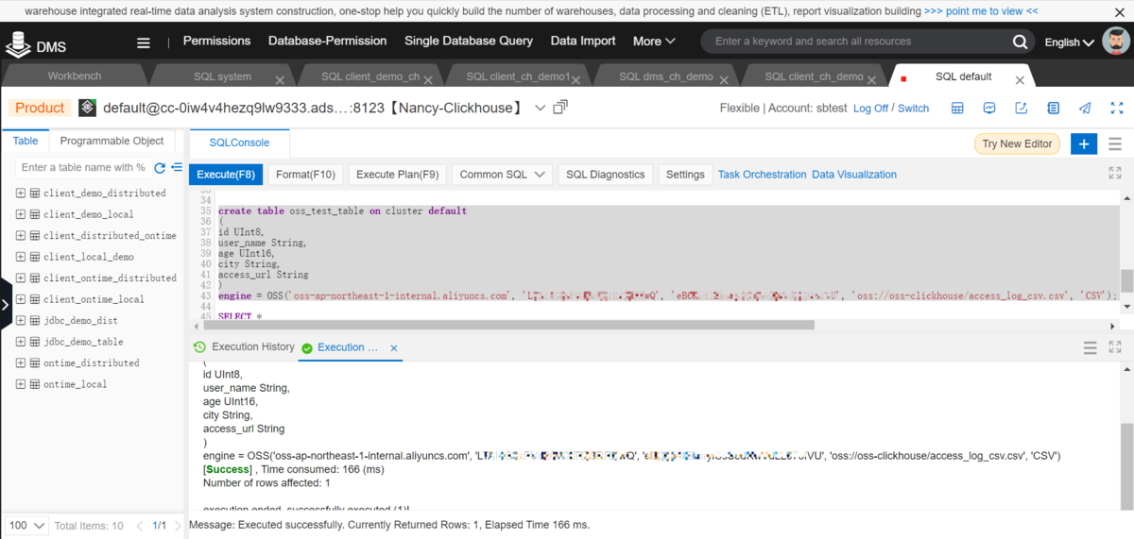This screenshot has width=1134, height=539.
Task: Collapse the left sidebar with arrow handle
Action: [6, 305]
